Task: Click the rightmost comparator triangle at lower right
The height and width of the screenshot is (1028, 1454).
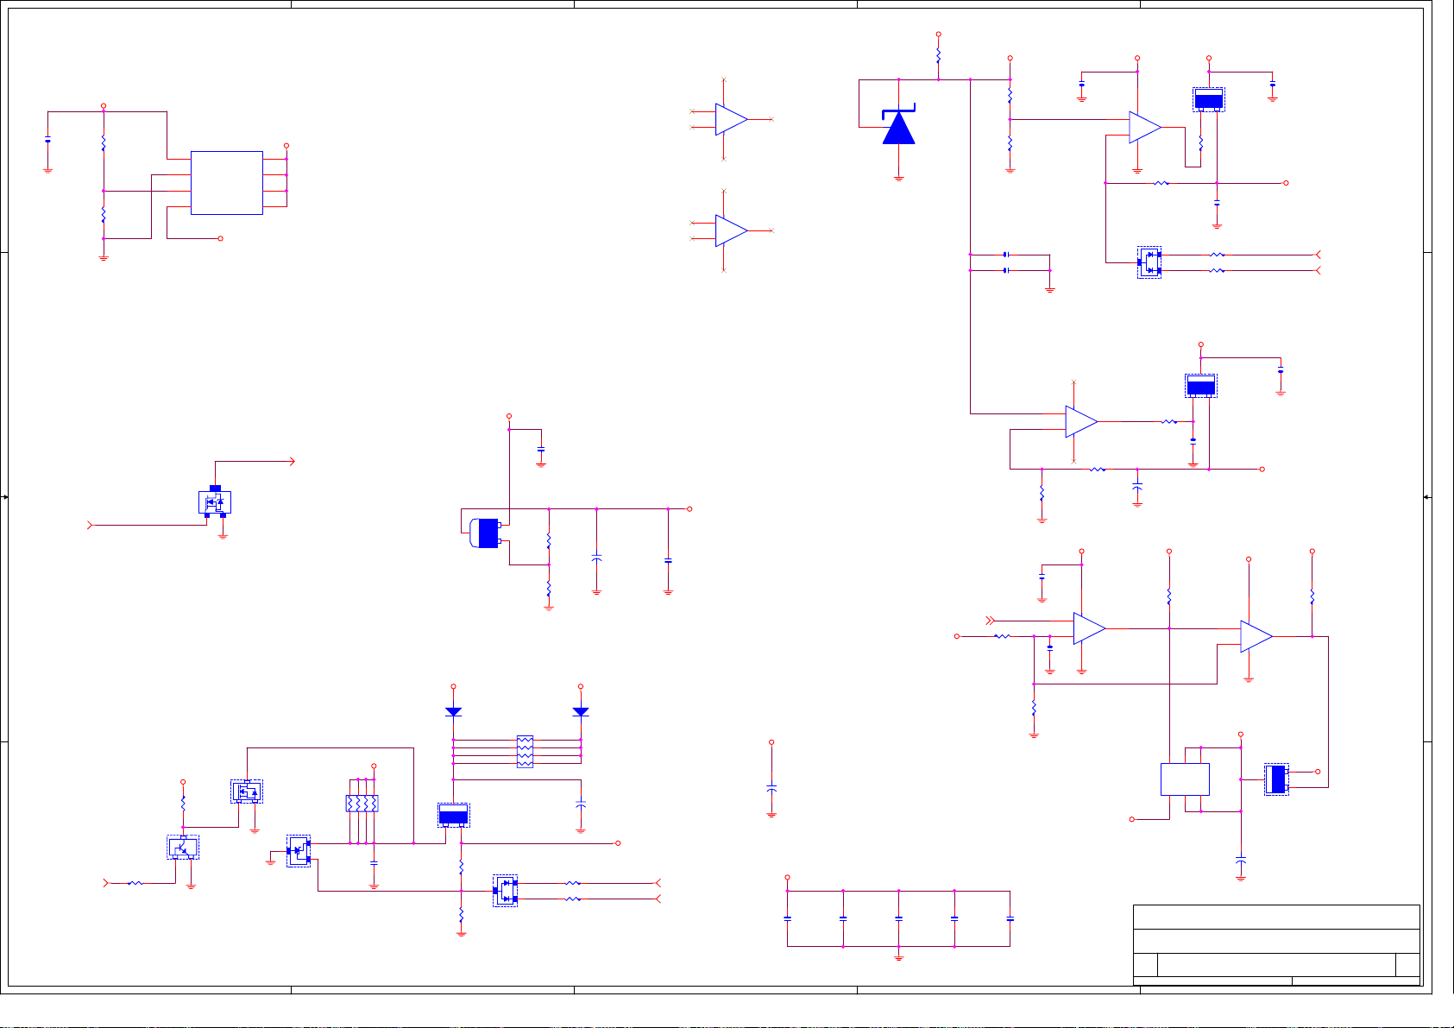Action: (1256, 636)
